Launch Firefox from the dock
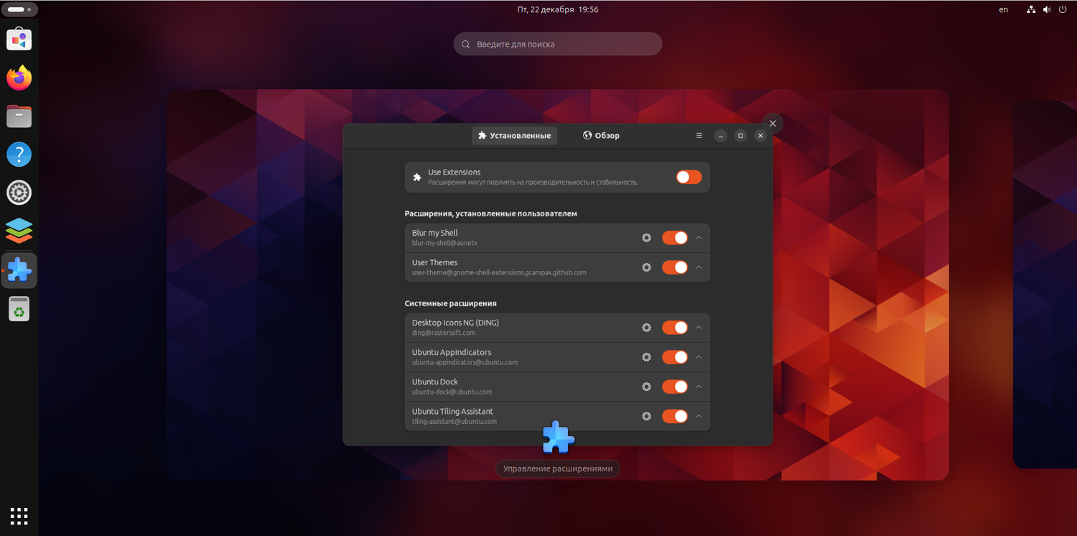Image resolution: width=1077 pixels, height=536 pixels. [x=19, y=78]
